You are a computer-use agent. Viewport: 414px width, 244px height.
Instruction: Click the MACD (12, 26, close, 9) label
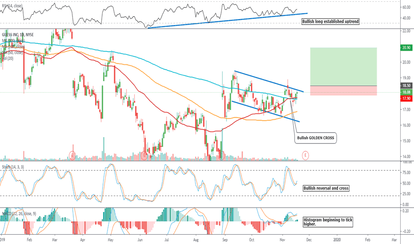[19, 213]
